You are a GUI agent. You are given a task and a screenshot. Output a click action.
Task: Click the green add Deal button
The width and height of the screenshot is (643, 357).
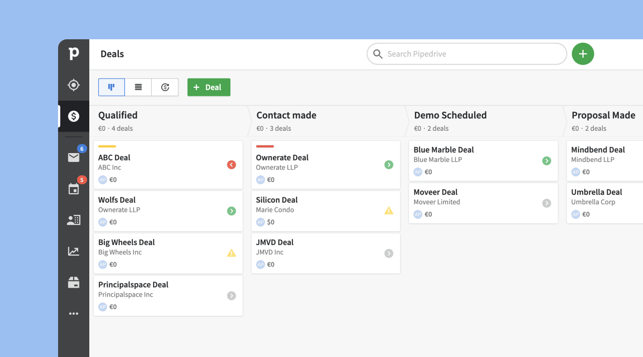tap(209, 87)
